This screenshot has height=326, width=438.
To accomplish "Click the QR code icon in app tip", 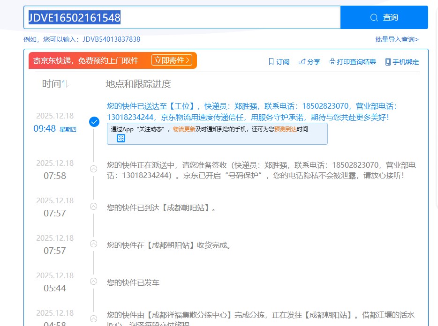I will (x=121, y=138).
